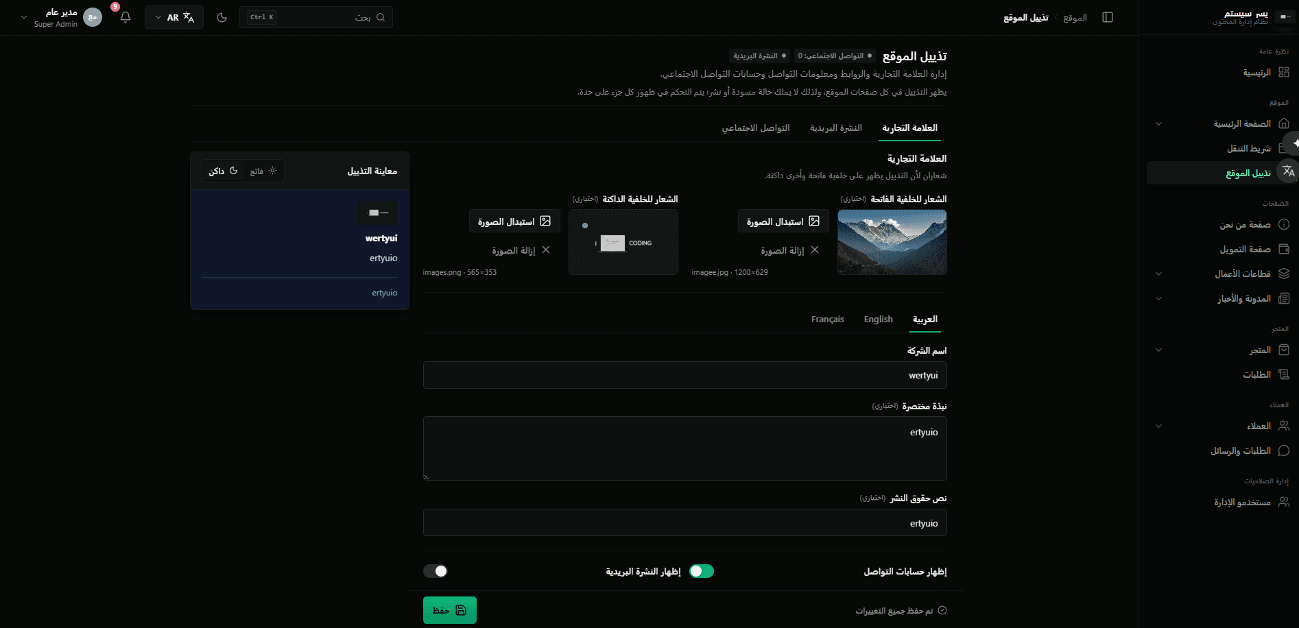Image resolution: width=1299 pixels, height=628 pixels.
Task: Open الطلبات والرسائل sidebar item
Action: [1221, 450]
